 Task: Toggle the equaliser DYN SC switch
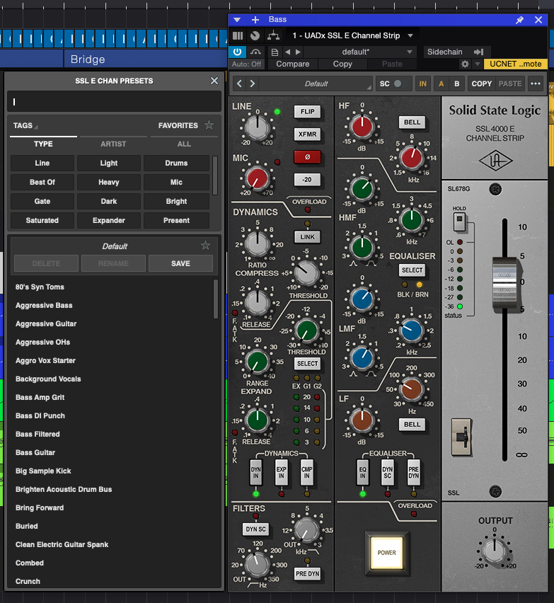pyautogui.click(x=388, y=472)
